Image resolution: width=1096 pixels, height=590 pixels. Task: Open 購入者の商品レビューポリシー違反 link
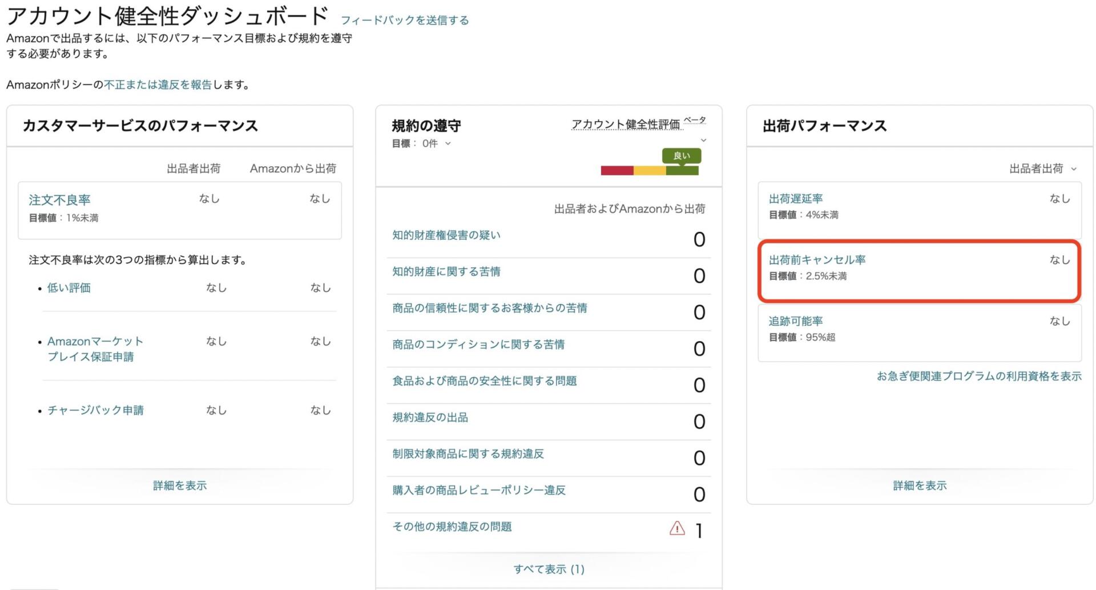(x=479, y=490)
